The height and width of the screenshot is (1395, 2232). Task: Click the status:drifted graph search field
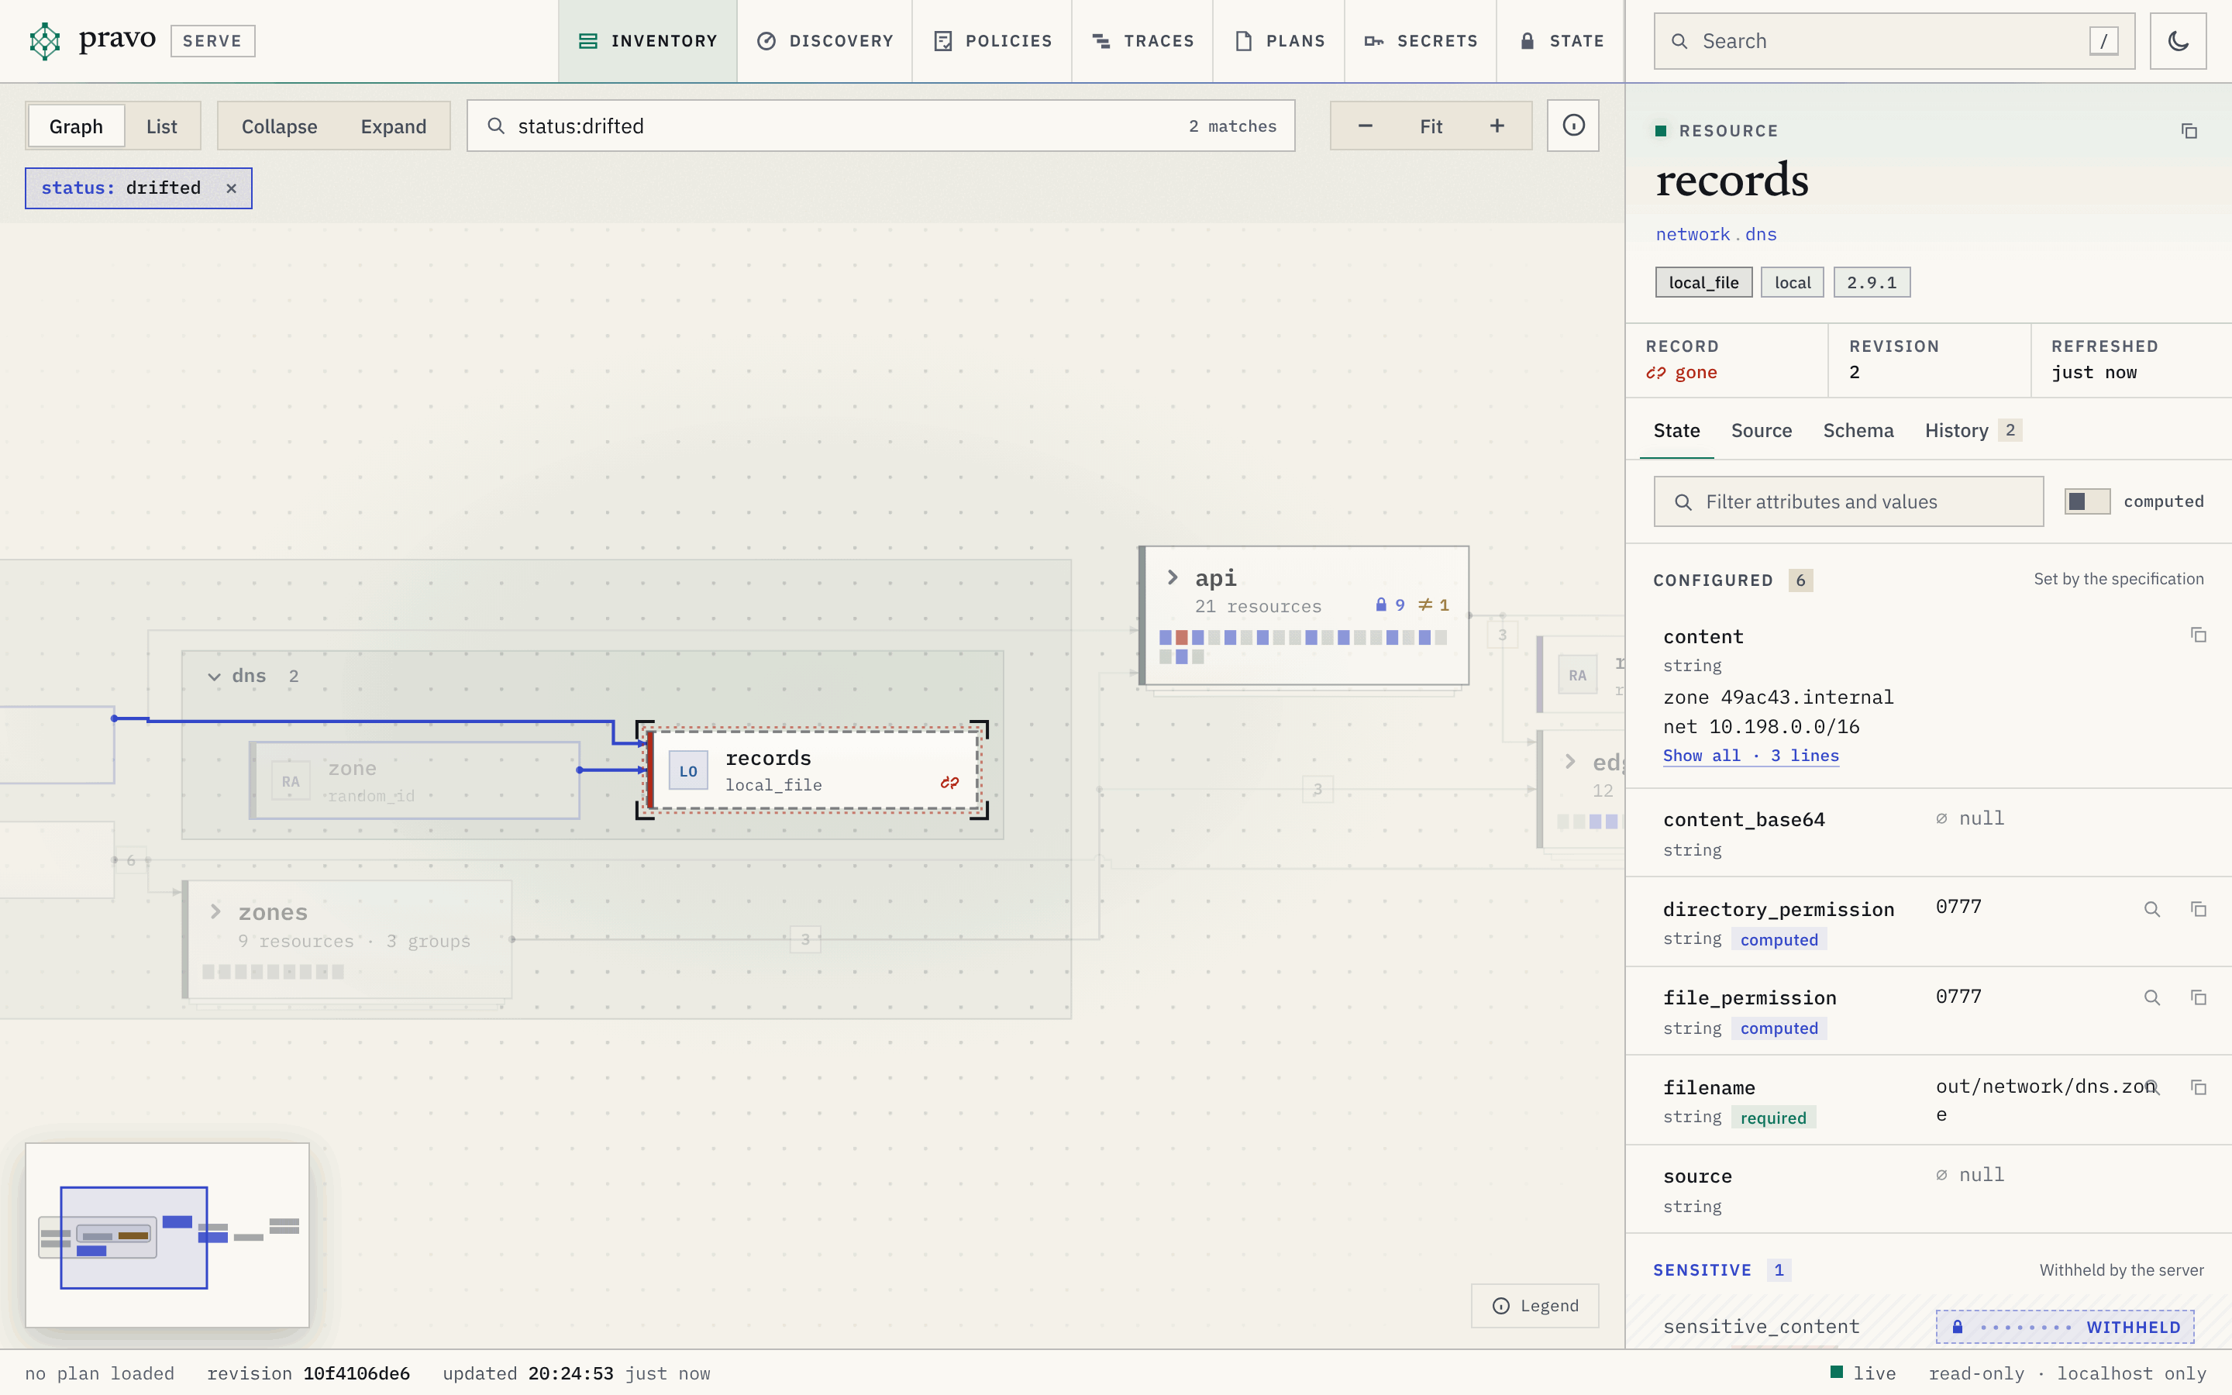[881, 126]
